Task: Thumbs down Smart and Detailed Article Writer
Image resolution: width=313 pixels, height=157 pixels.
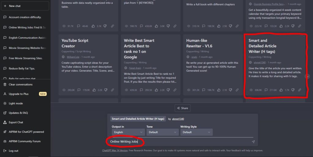Action: [x=293, y=90]
